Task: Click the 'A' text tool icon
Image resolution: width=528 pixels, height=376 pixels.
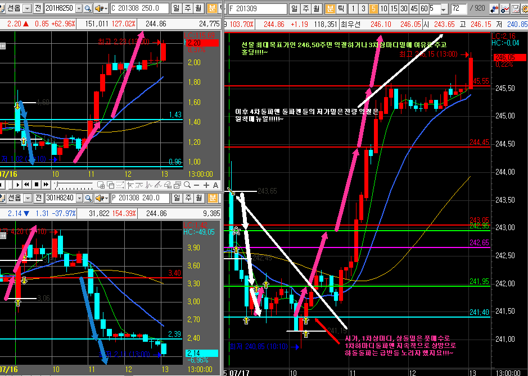Action: (x=215, y=185)
